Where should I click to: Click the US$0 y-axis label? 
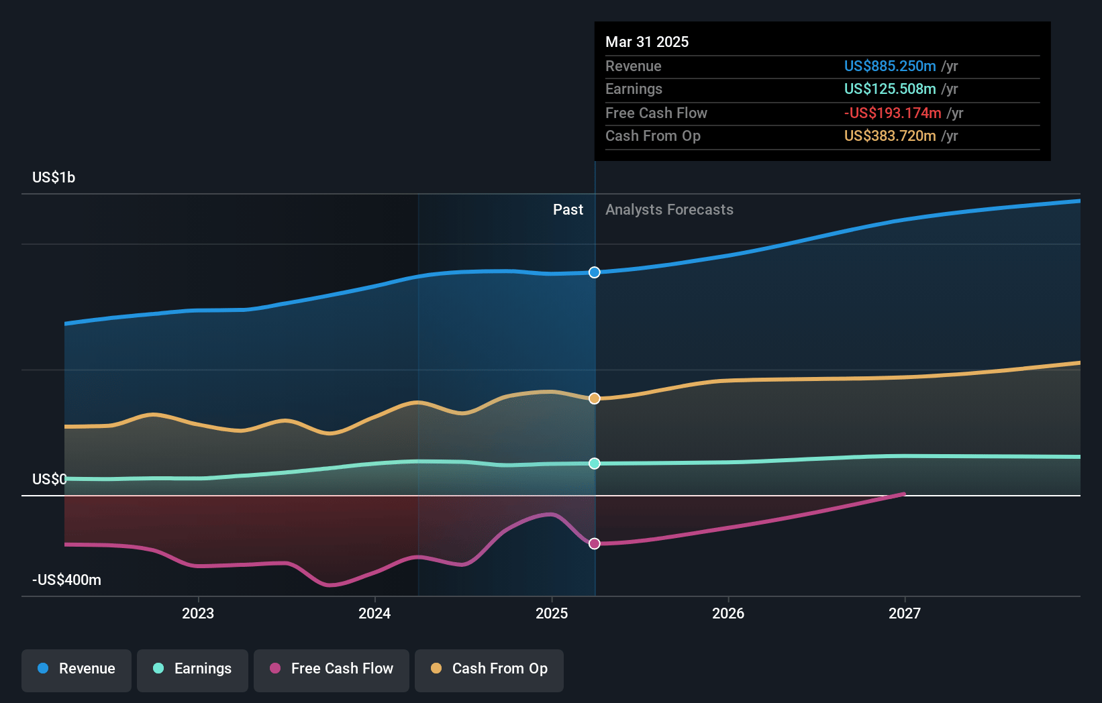click(x=50, y=480)
